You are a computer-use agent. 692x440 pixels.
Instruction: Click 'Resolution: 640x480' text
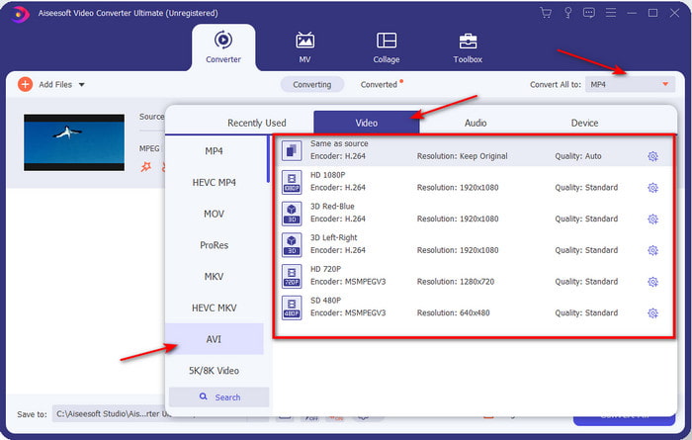[x=453, y=312]
